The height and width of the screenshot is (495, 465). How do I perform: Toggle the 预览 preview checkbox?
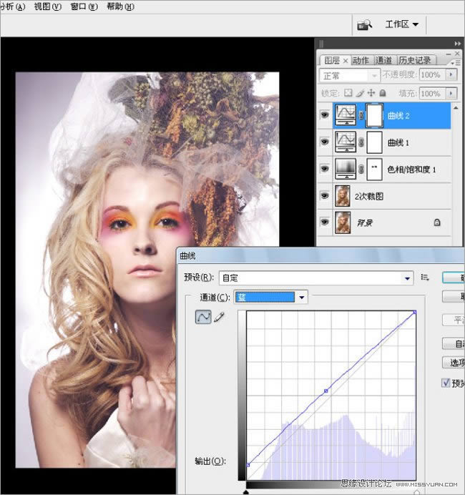(x=446, y=383)
